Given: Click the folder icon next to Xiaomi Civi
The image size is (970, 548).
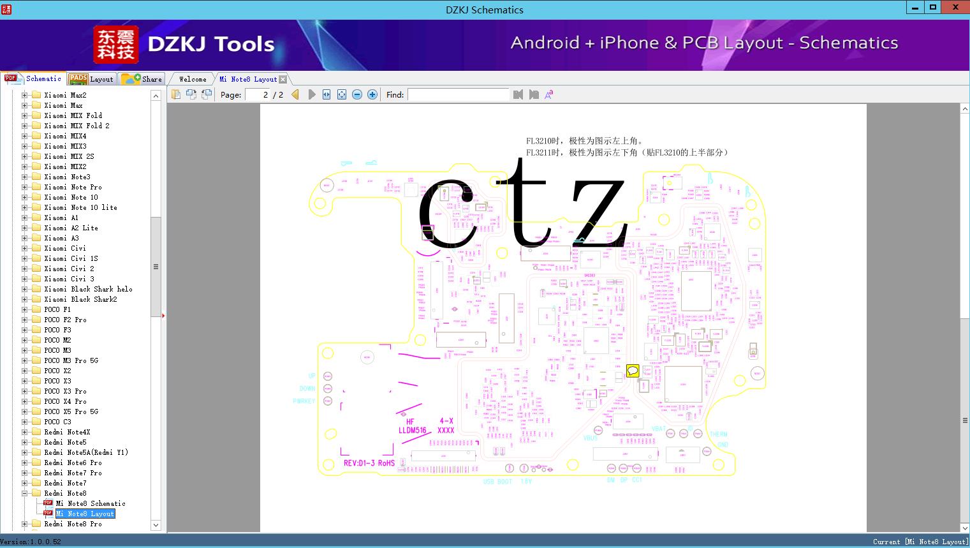Looking at the screenshot, I should [36, 248].
